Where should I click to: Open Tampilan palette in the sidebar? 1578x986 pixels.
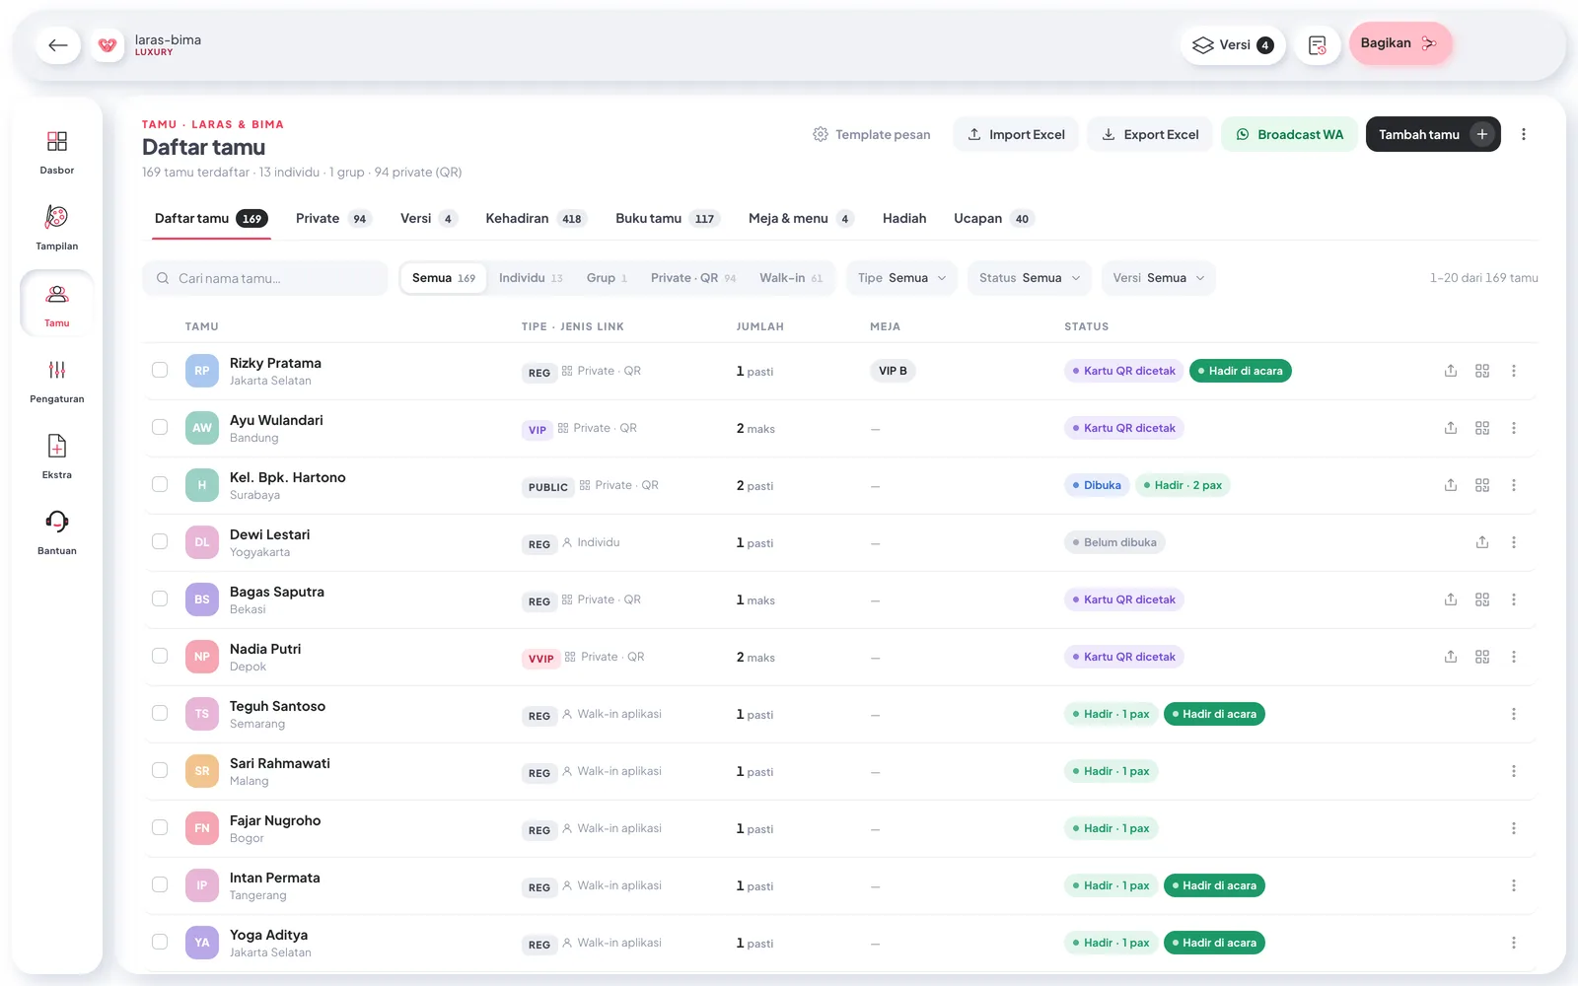click(x=57, y=228)
